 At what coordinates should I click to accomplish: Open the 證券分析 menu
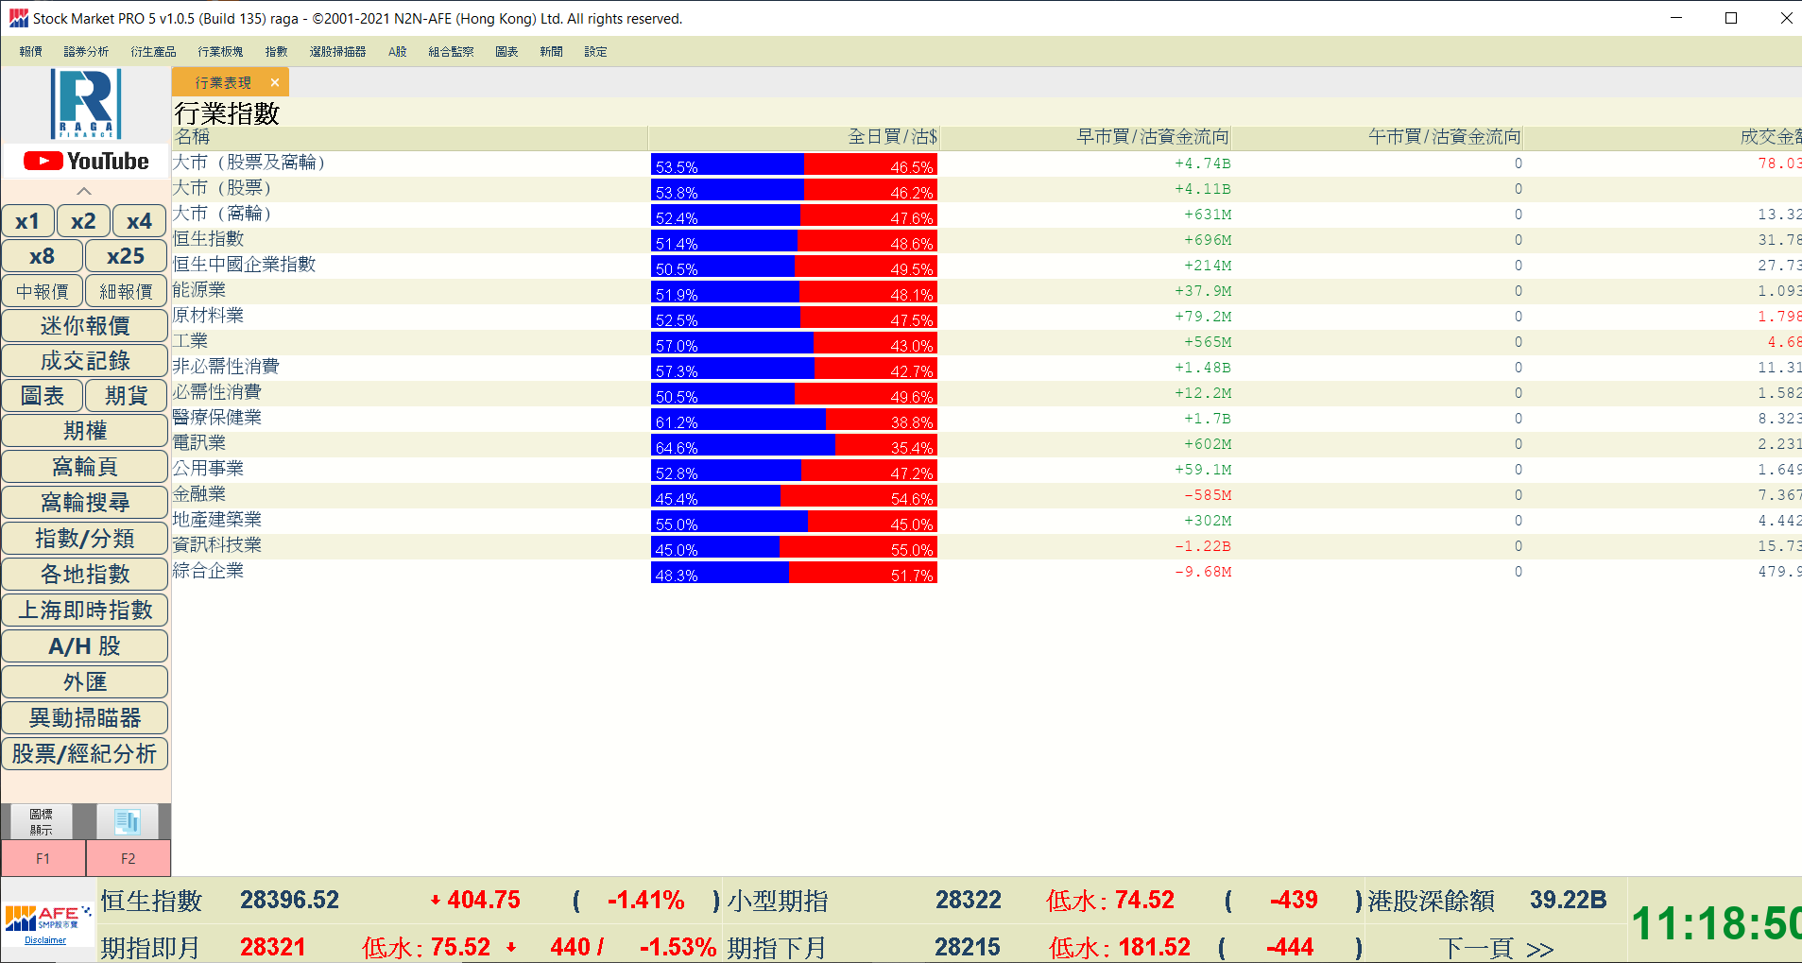[x=86, y=52]
